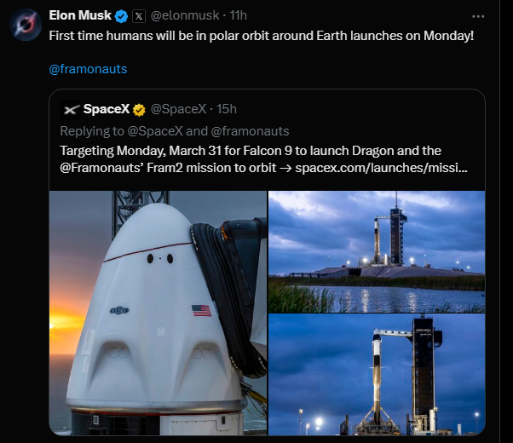
Task: Click the @framonauts mention under the post text
Action: [x=88, y=68]
